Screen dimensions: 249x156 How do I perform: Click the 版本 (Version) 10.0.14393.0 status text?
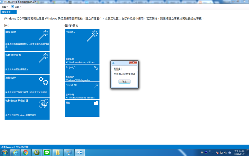tap(15, 147)
